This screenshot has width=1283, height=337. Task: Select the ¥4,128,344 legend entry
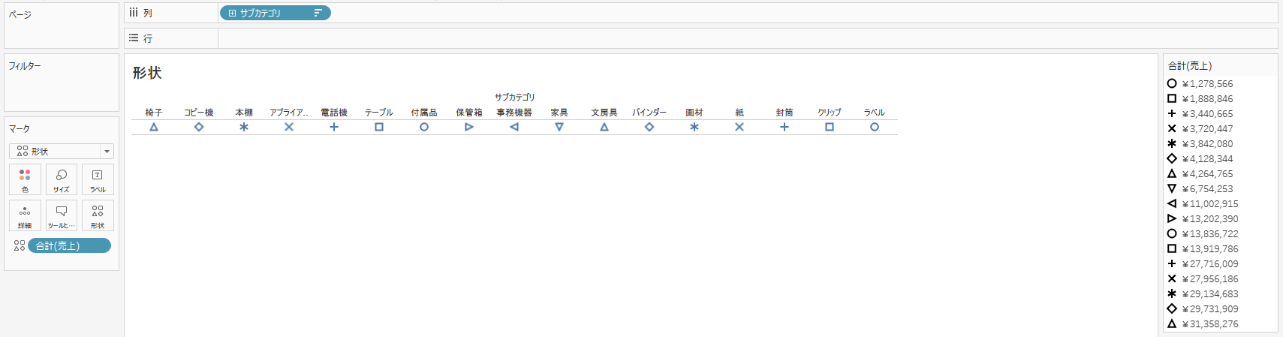point(1207,158)
